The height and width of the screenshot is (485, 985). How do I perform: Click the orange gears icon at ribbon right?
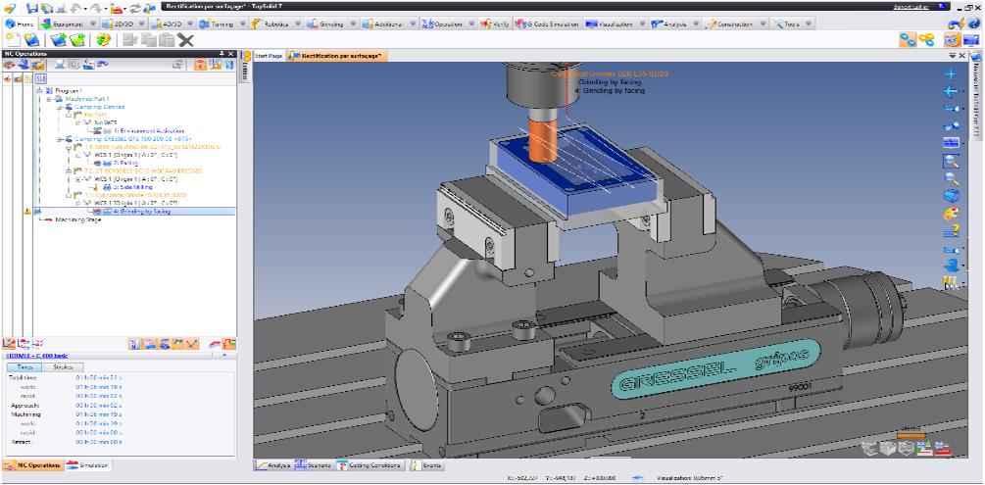click(926, 39)
